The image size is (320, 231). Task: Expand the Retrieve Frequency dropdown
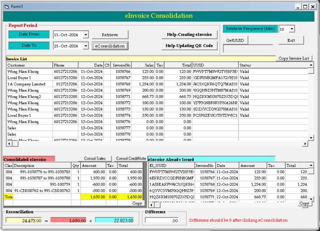point(292,29)
